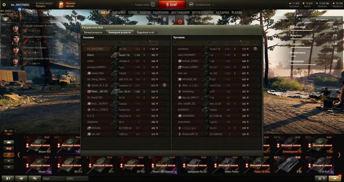Screen dimensions: 344x182
Task: Switch to Личный результат tab
Action: point(93,32)
